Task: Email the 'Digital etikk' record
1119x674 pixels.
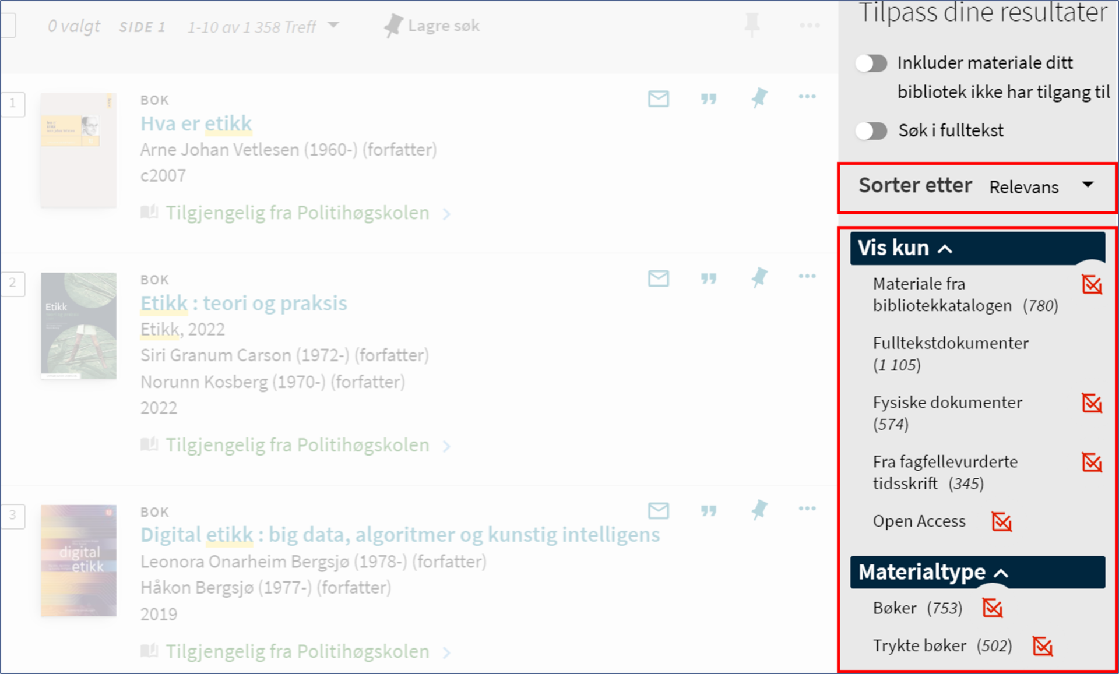Action: pyautogui.click(x=658, y=511)
